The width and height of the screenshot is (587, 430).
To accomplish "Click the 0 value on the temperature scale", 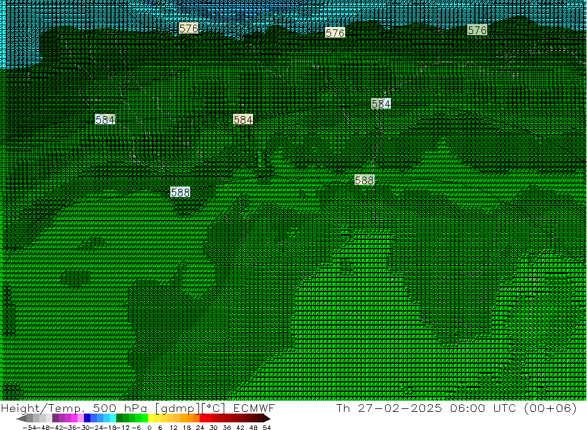I will coord(149,428).
